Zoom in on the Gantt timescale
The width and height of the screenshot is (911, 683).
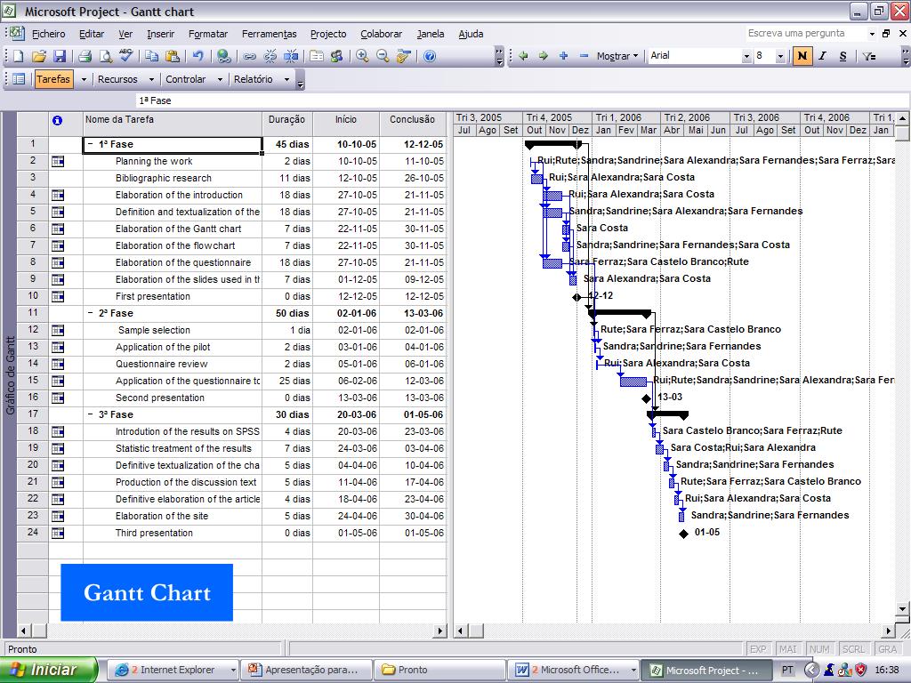[363, 56]
